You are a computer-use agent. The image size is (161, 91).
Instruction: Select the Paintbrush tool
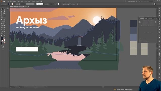(4, 17)
